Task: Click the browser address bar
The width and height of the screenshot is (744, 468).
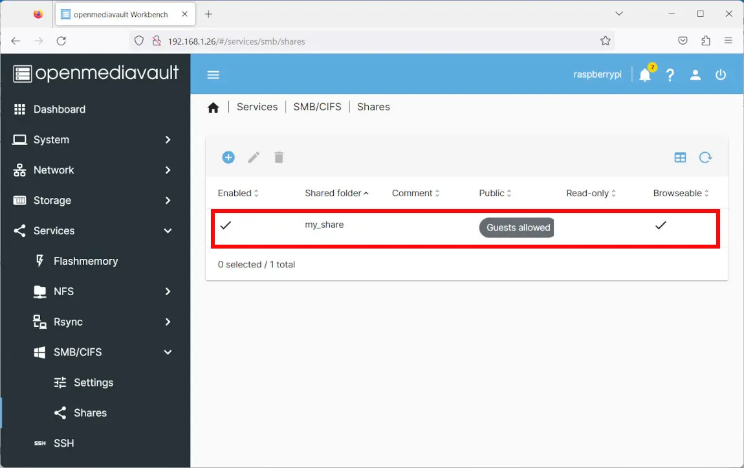Action: pyautogui.click(x=375, y=41)
